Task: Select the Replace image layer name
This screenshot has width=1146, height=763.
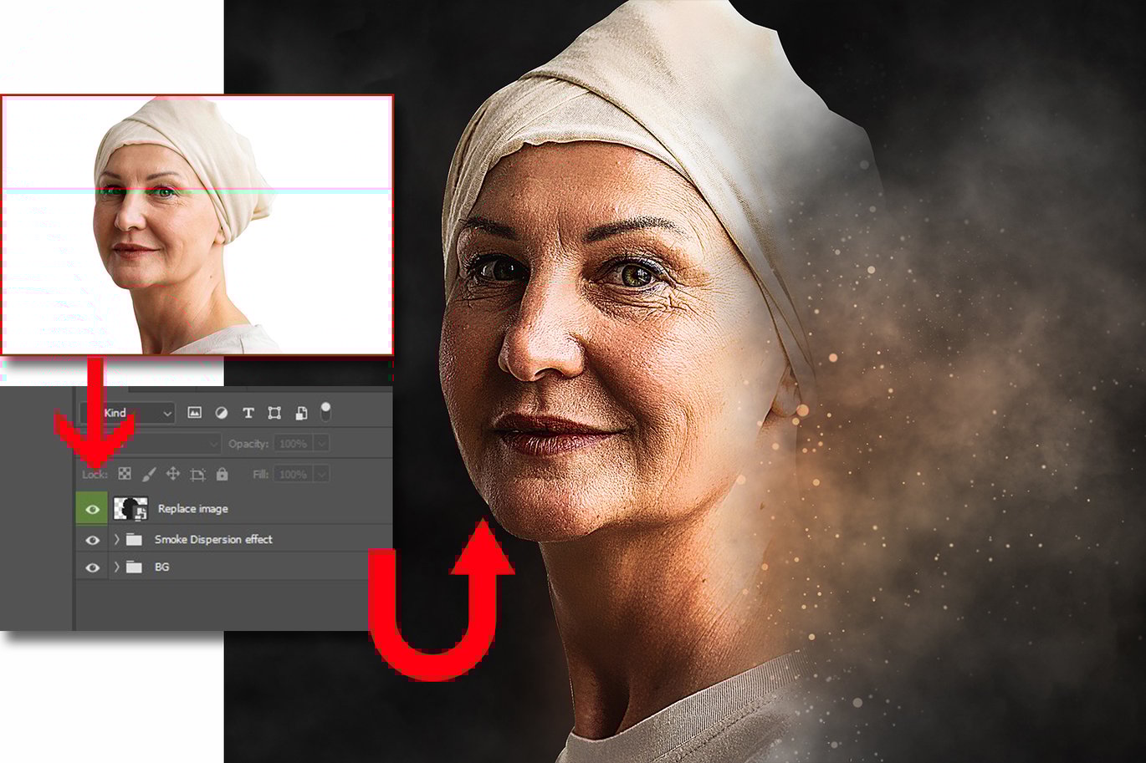Action: click(192, 508)
